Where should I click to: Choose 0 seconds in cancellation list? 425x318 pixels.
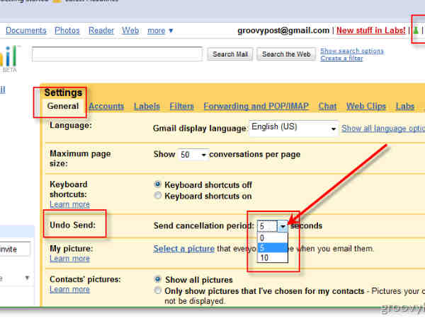(x=273, y=238)
